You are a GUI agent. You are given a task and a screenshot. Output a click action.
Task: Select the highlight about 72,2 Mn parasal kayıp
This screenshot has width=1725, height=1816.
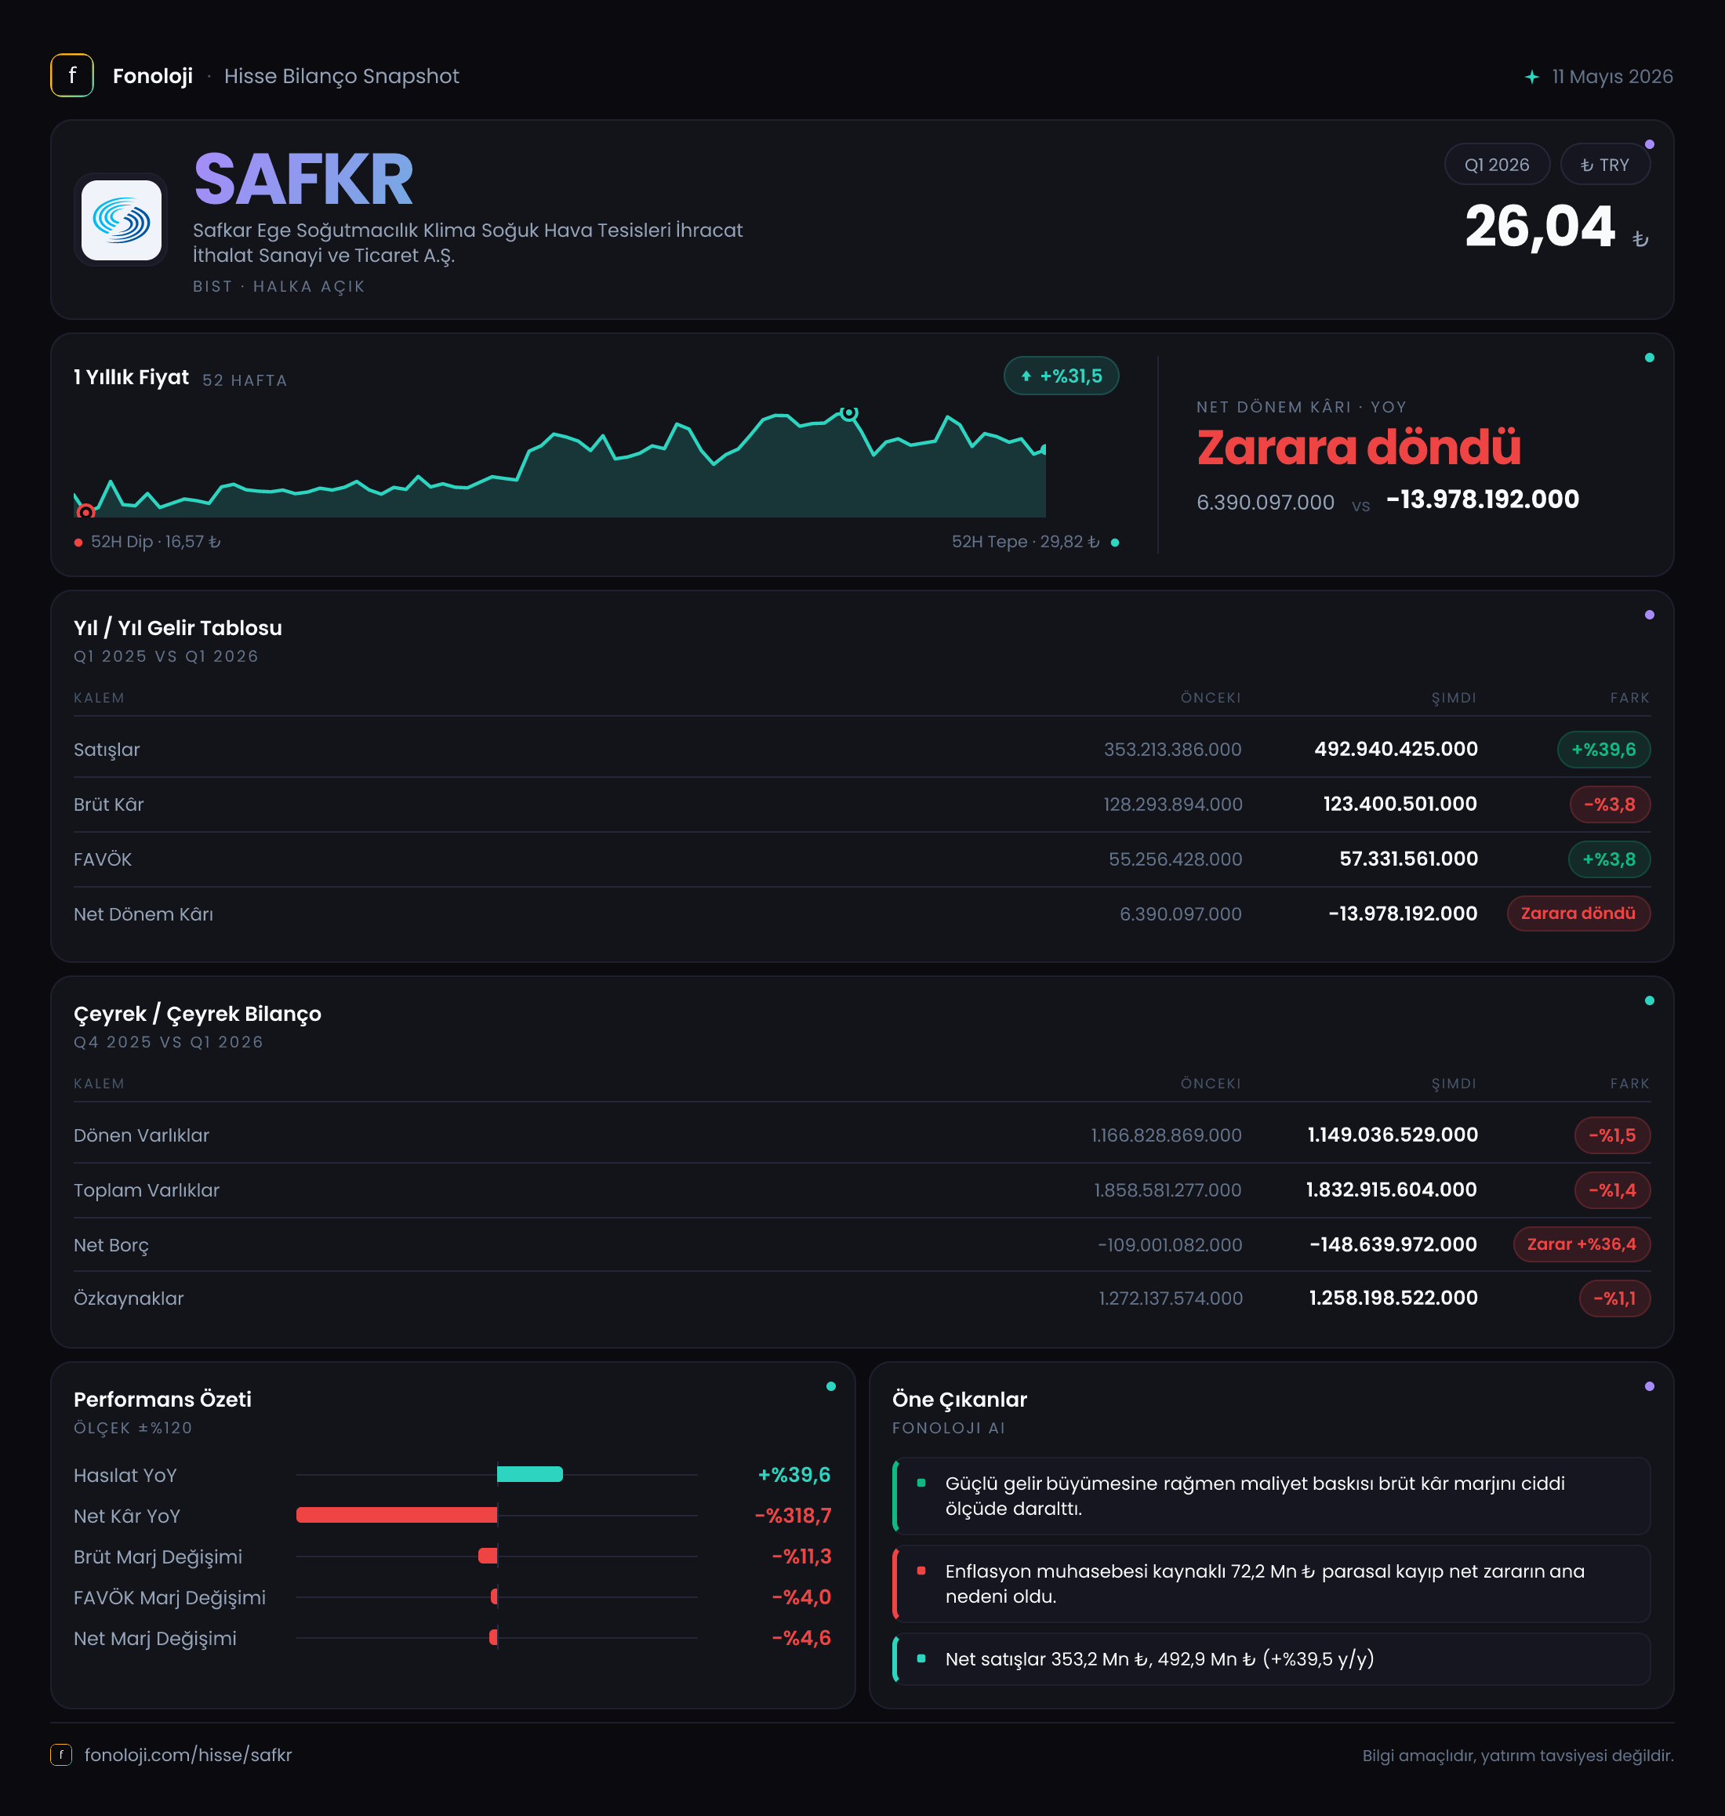[x=1272, y=1583]
